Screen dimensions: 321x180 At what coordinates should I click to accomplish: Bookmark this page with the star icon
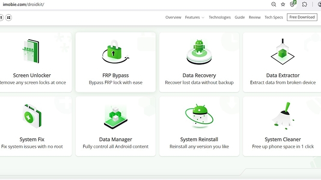(283, 4)
